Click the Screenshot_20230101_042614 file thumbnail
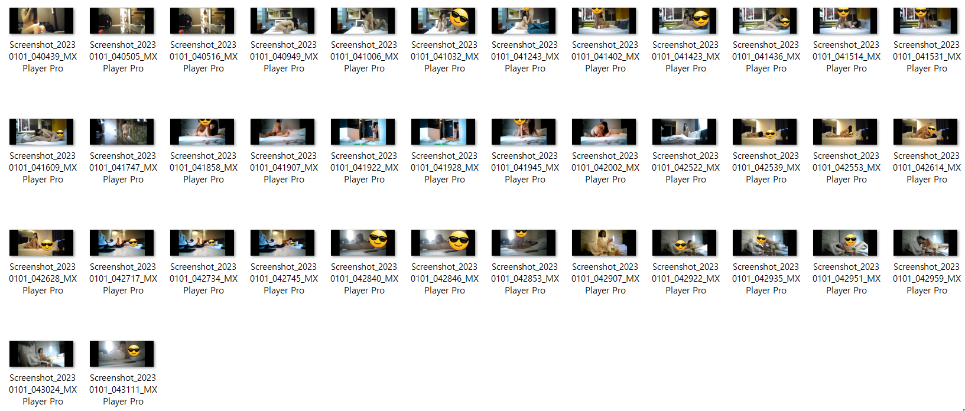The height and width of the screenshot is (411, 965). (x=926, y=132)
